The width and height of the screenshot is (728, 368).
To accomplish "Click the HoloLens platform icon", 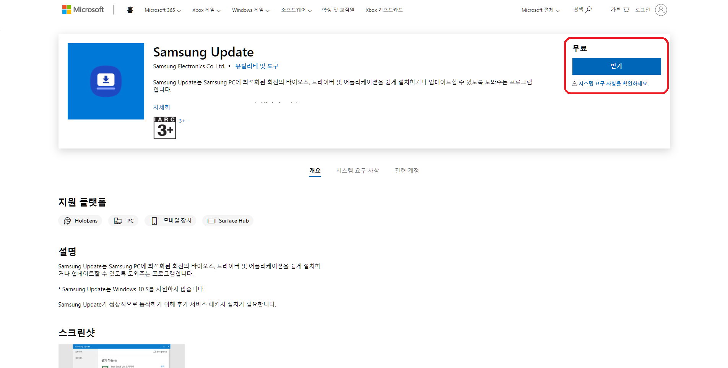I will [67, 221].
